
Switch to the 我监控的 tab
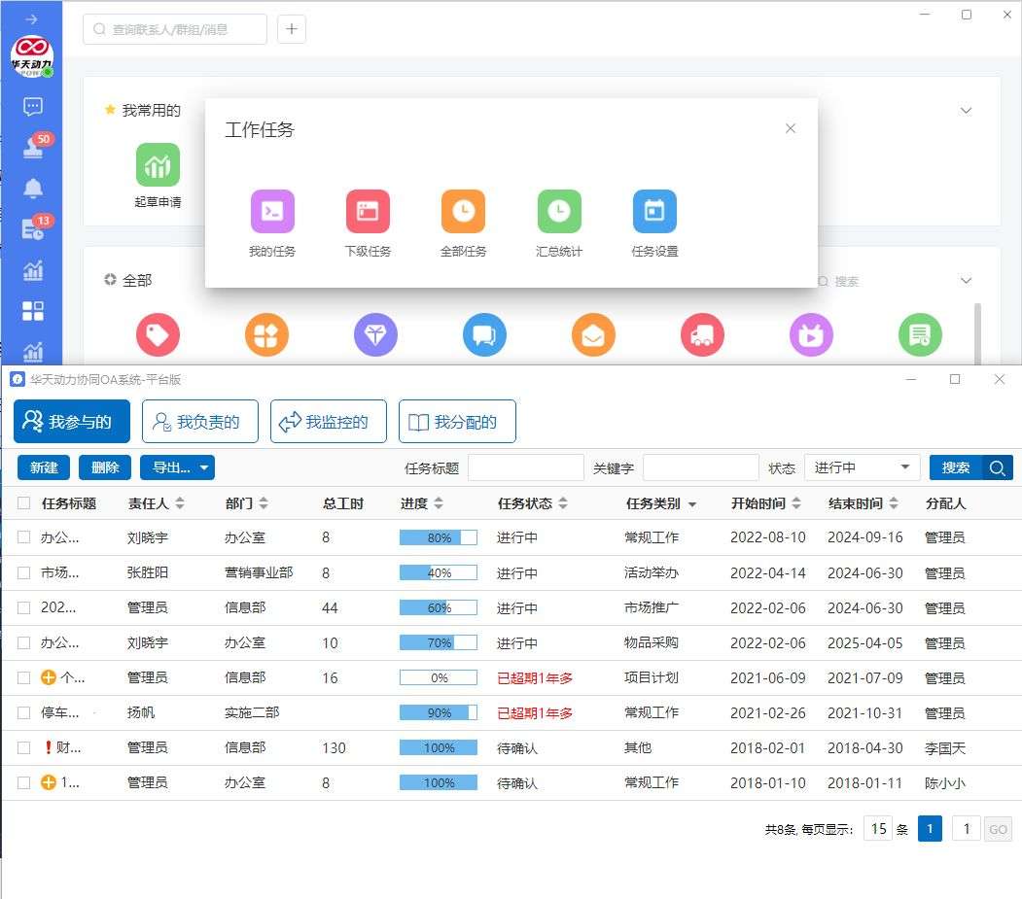click(328, 422)
